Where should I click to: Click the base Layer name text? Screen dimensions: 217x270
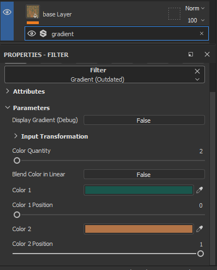pyautogui.click(x=57, y=14)
